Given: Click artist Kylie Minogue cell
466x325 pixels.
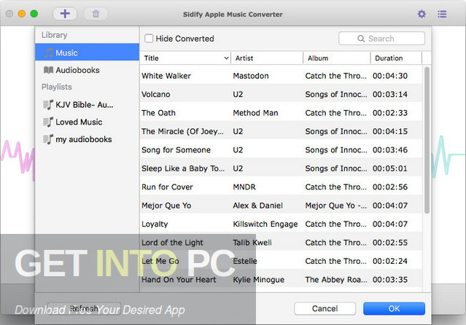Looking at the screenshot, I should click(259, 280).
